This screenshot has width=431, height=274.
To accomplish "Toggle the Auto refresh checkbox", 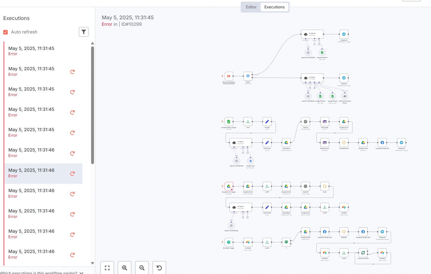I will (5, 32).
